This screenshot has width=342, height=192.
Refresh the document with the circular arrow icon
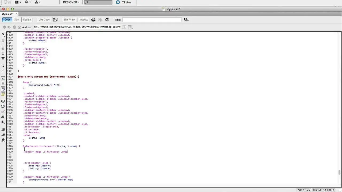point(107,20)
